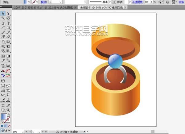Open the 变换 transform link
Image resolution: width=185 pixels, height=134 pixels.
pyautogui.click(x=181, y=2)
